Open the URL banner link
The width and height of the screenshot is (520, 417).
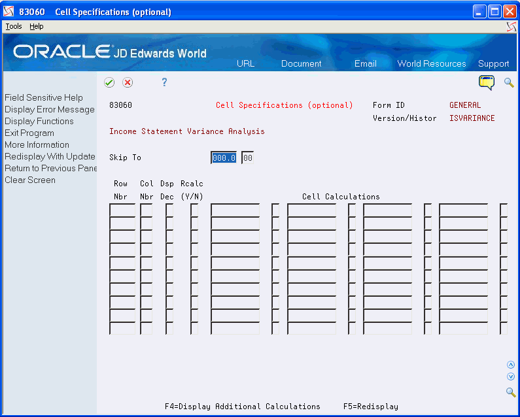[245, 63]
